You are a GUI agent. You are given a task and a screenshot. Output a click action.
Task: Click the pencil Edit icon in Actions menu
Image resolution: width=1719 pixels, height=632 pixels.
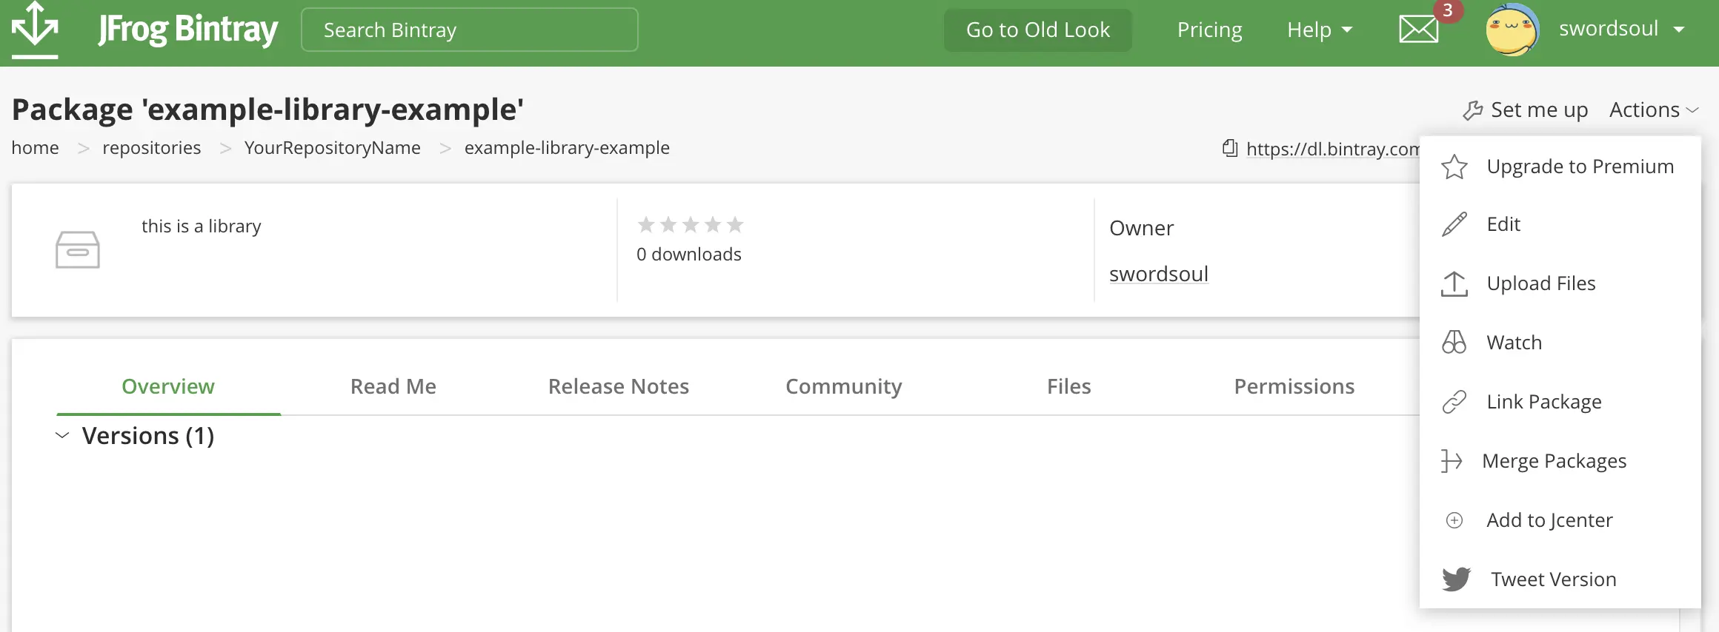click(1454, 224)
